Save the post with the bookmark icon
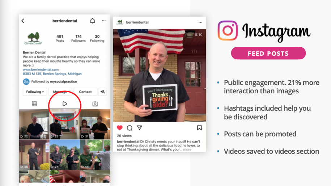Viewport: 331px width, 186px height. (199, 128)
